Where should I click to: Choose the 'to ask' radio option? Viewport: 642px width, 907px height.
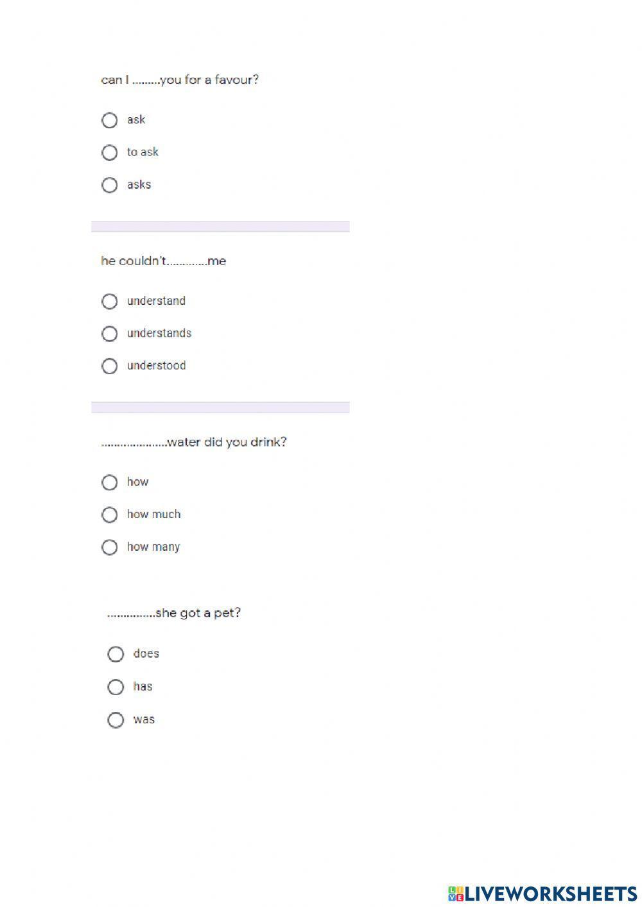pyautogui.click(x=110, y=153)
